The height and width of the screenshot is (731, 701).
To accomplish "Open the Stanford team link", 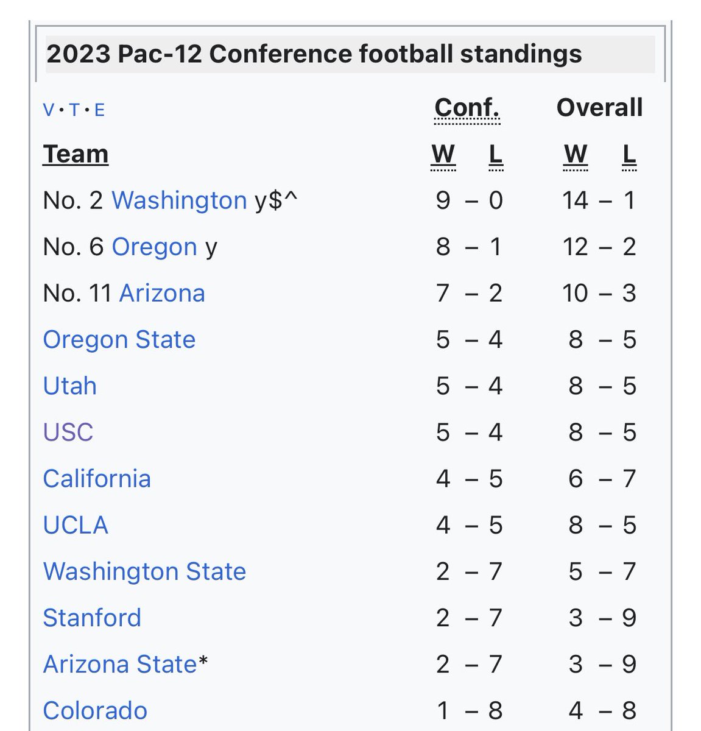I will pyautogui.click(x=92, y=617).
